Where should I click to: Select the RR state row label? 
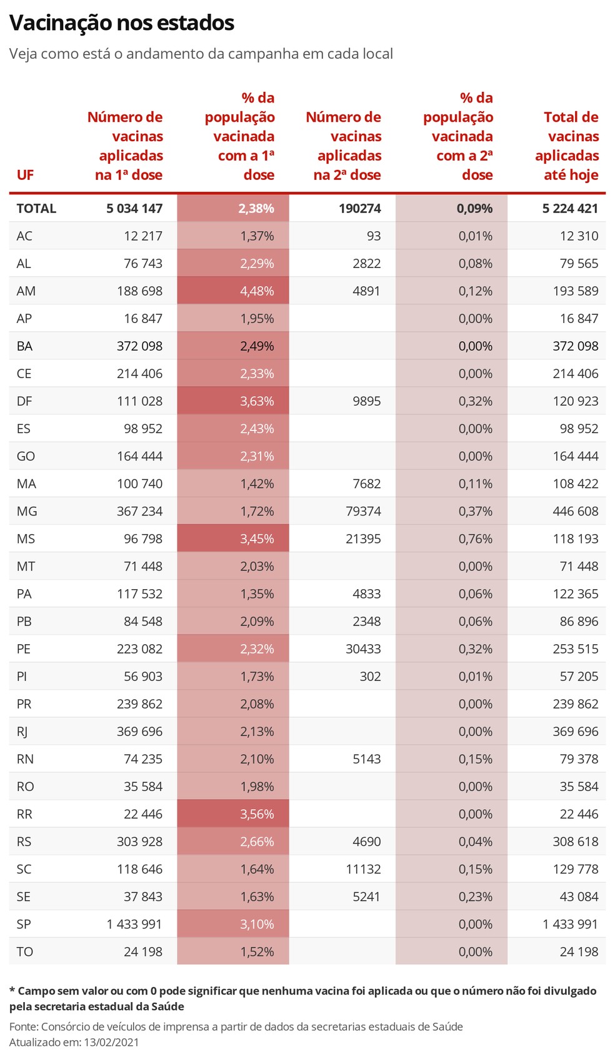tap(24, 814)
